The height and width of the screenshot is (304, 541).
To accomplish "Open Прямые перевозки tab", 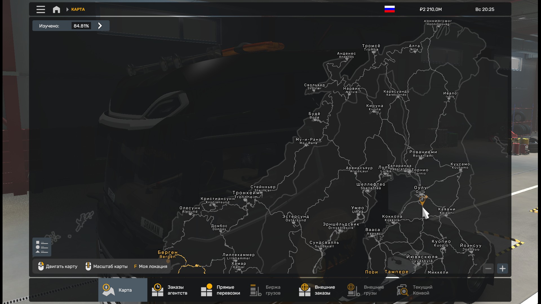I will (x=221, y=290).
